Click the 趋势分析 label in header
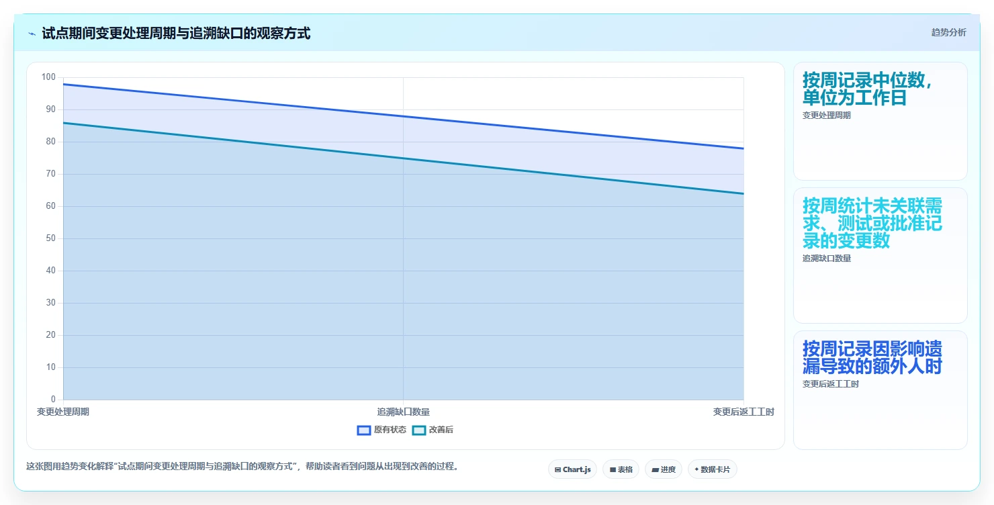The height and width of the screenshot is (505, 994). [x=948, y=32]
